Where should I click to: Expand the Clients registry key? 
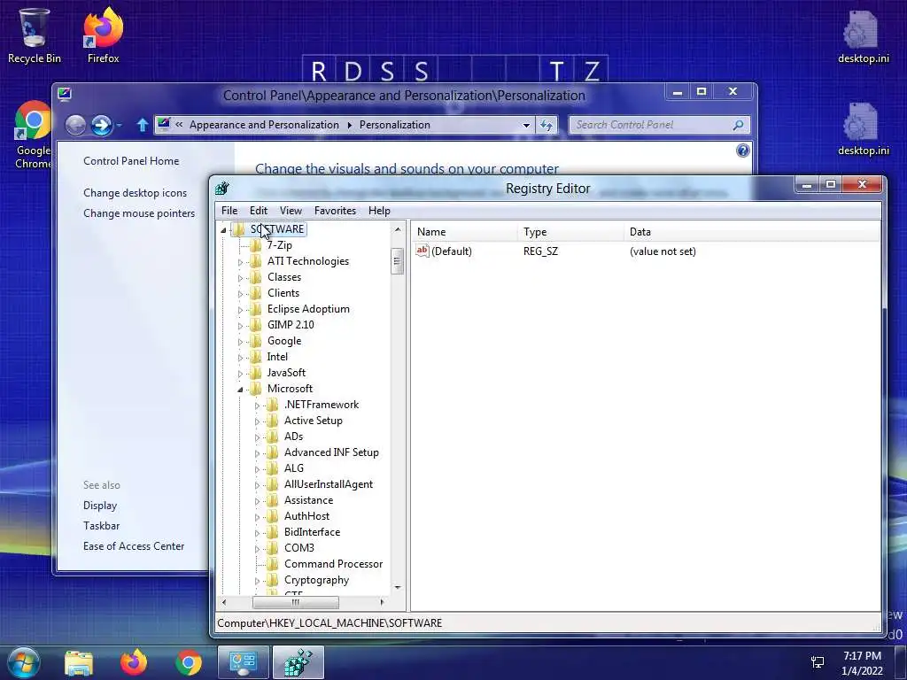pos(241,294)
